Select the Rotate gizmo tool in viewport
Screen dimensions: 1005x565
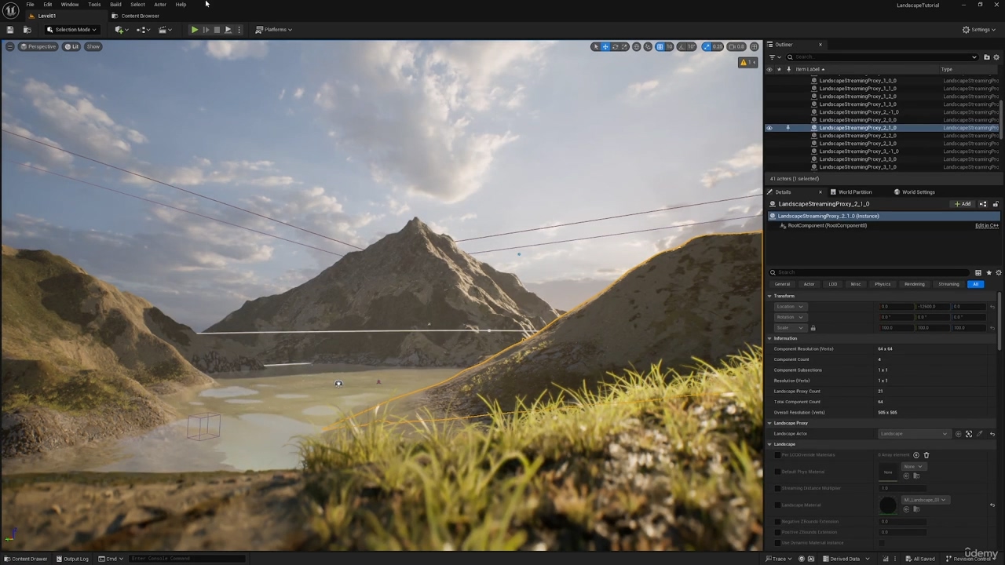point(616,47)
